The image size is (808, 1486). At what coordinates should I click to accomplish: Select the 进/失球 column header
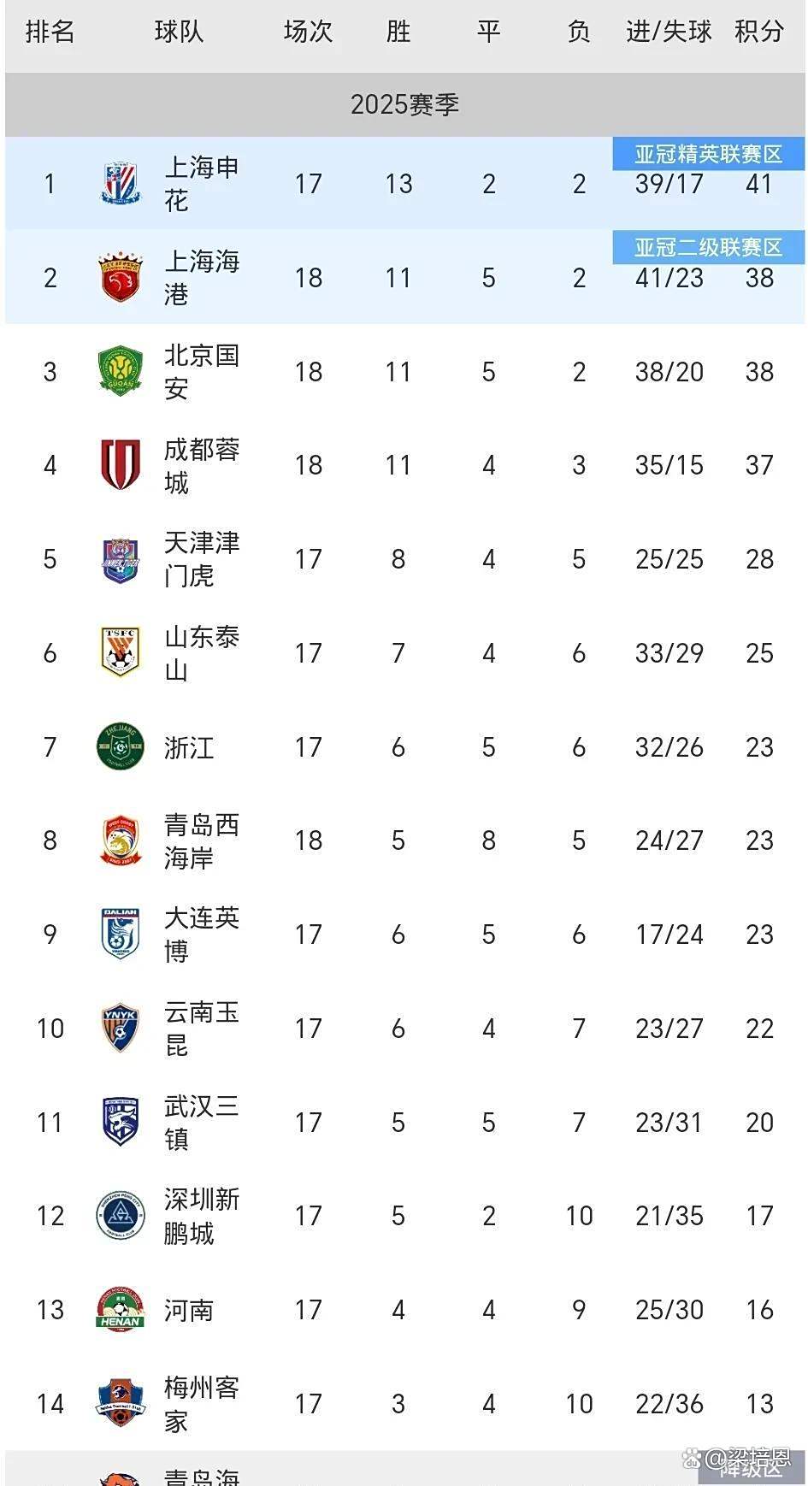pyautogui.click(x=669, y=32)
